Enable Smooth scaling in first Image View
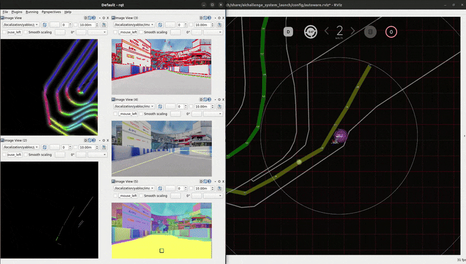 tap(26, 32)
